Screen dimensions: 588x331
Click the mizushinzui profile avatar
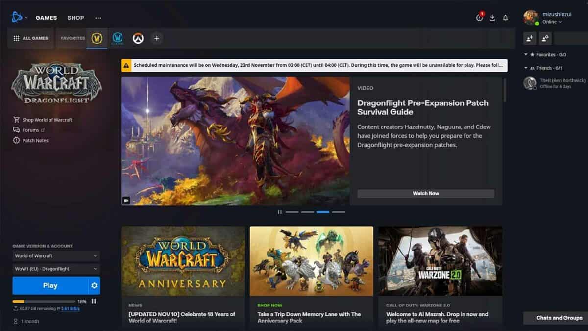(531, 18)
